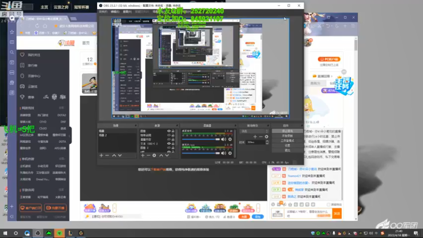Lock the 图像 2 source

(x=173, y=148)
